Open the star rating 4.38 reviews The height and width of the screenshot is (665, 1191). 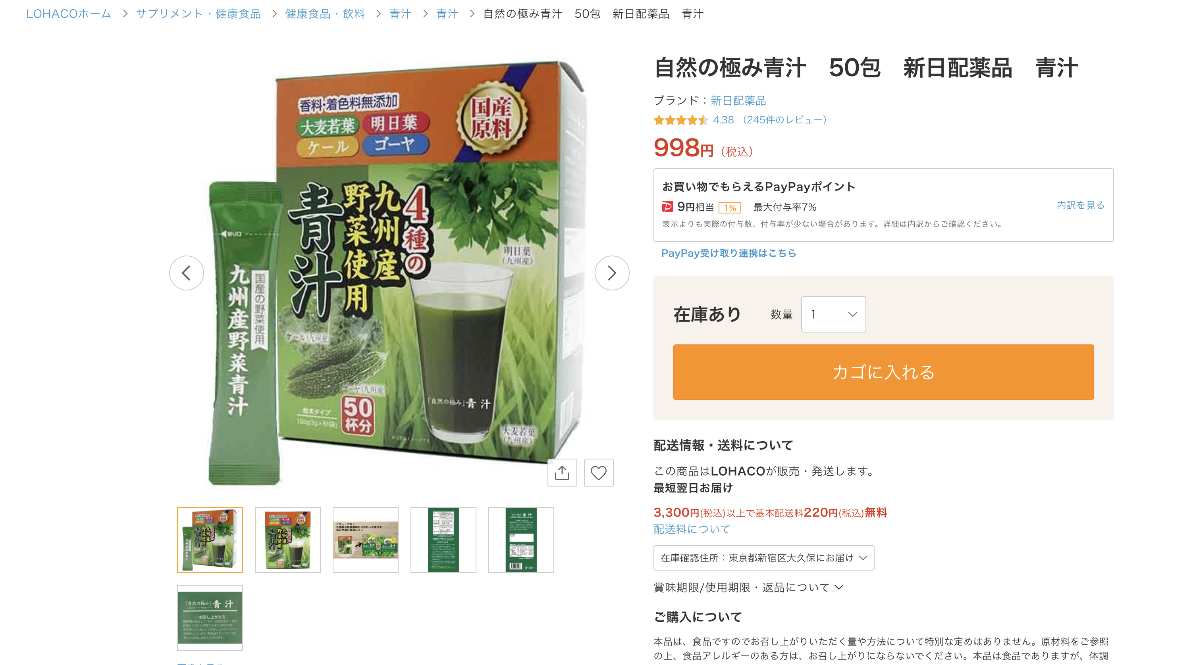[740, 120]
